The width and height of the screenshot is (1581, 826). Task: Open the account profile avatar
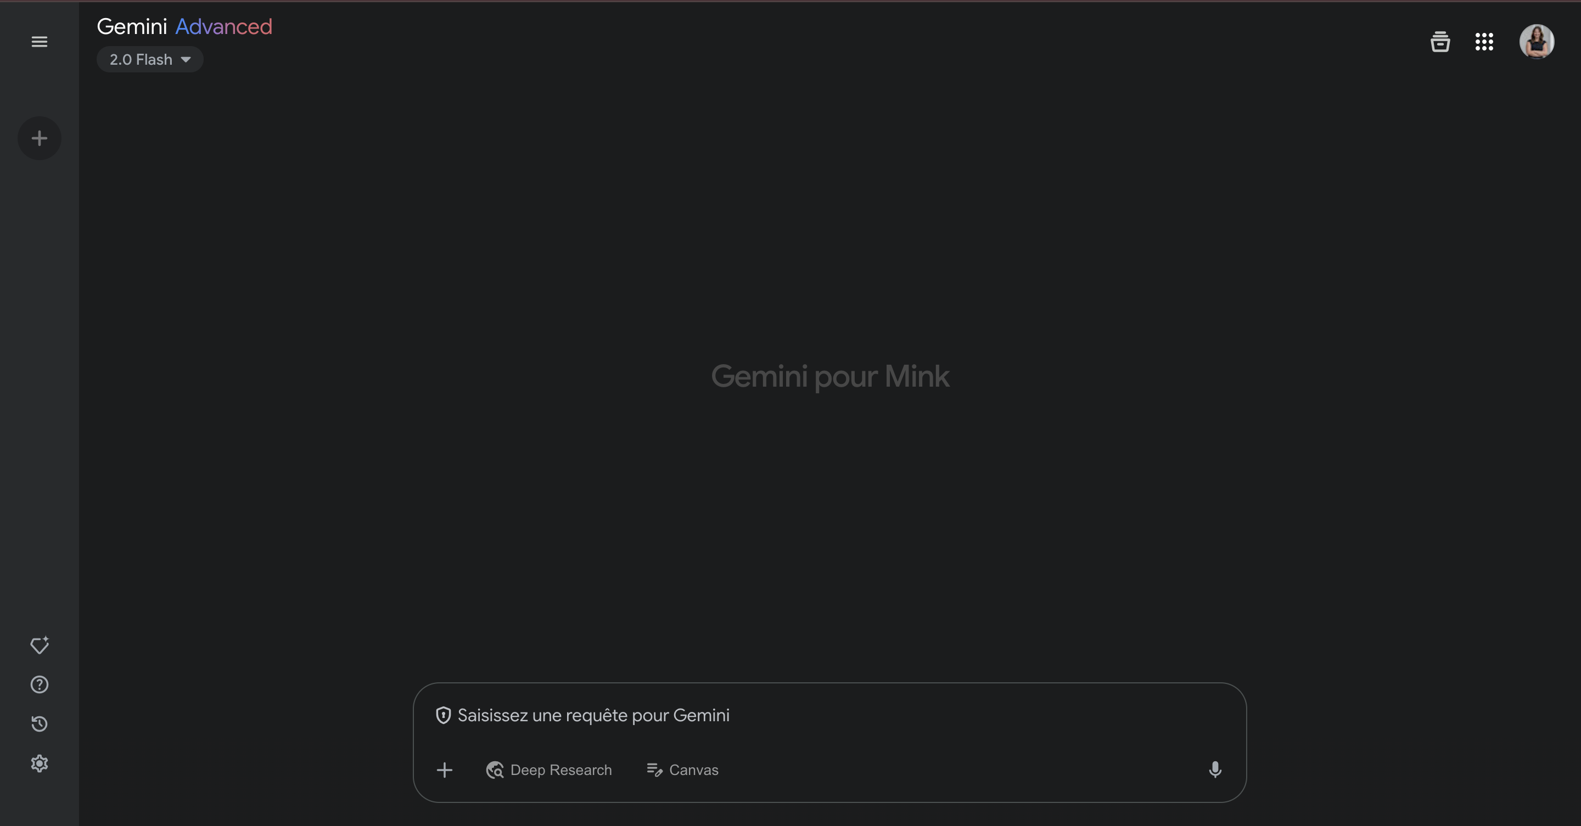coord(1536,42)
